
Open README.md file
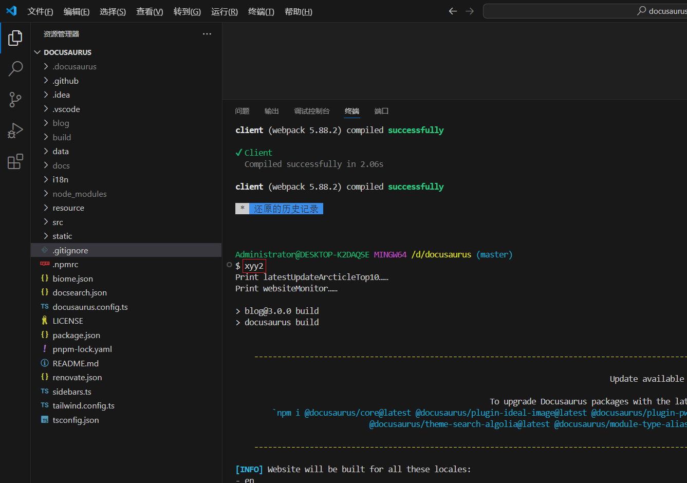pyautogui.click(x=126, y=363)
